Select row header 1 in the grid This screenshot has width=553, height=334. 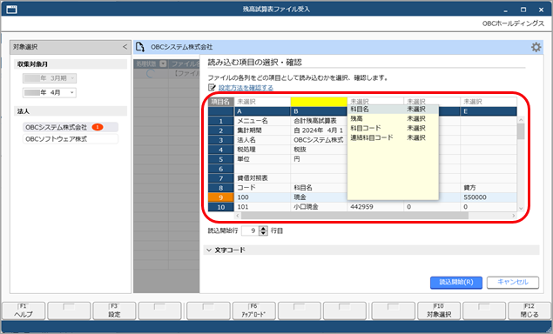(221, 121)
